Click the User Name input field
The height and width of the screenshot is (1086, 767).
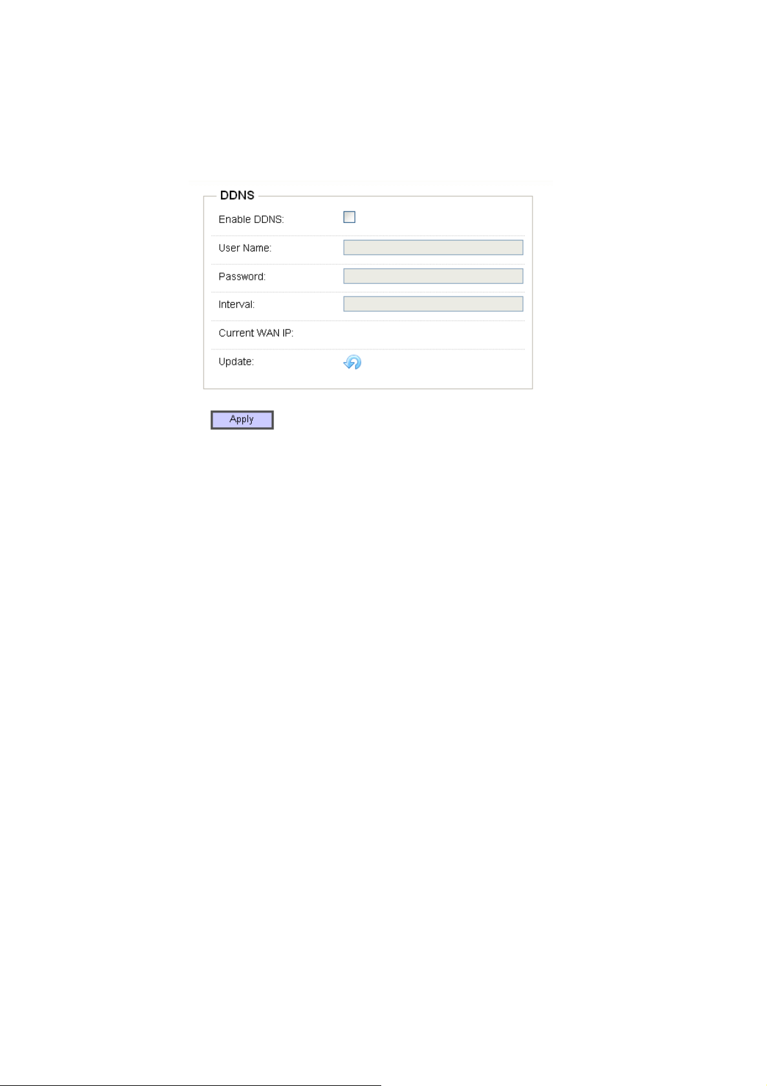[433, 247]
